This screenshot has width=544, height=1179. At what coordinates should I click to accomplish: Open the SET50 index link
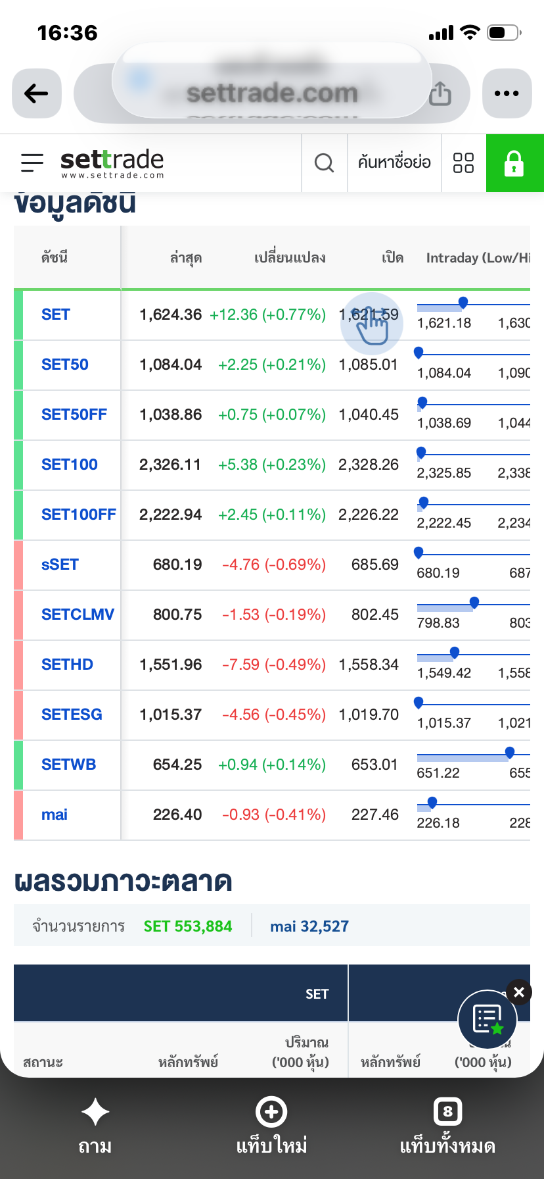point(64,364)
